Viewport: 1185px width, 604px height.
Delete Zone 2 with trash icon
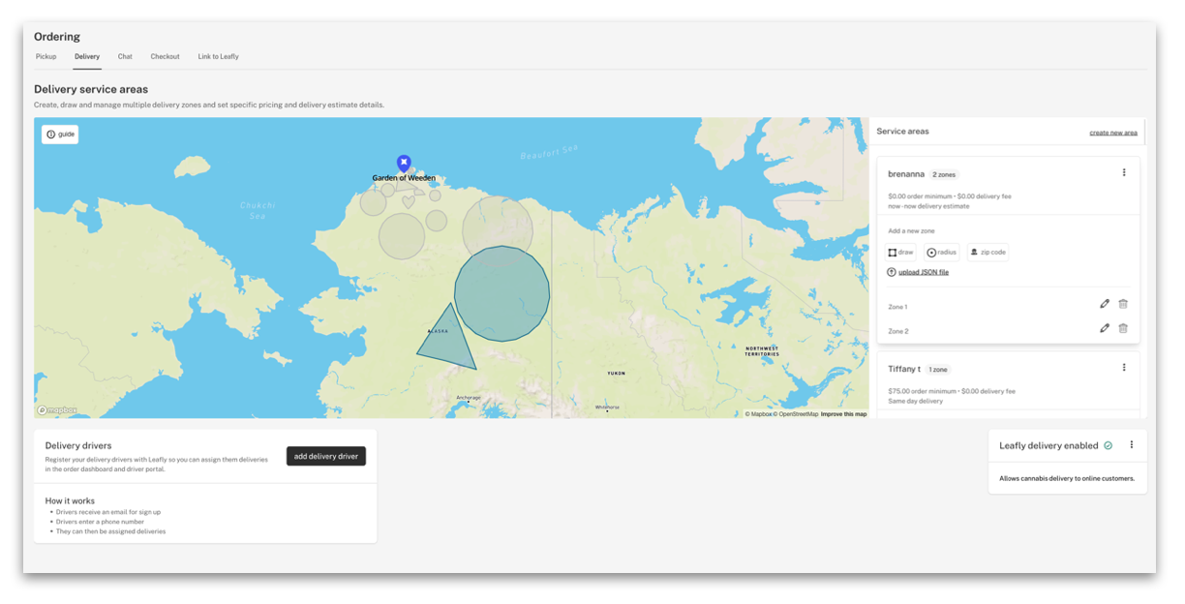[x=1123, y=328]
